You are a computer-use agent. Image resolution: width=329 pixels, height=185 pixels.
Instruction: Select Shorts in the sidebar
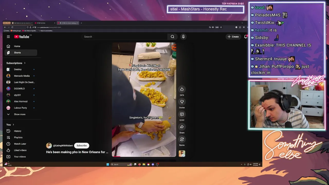21,53
